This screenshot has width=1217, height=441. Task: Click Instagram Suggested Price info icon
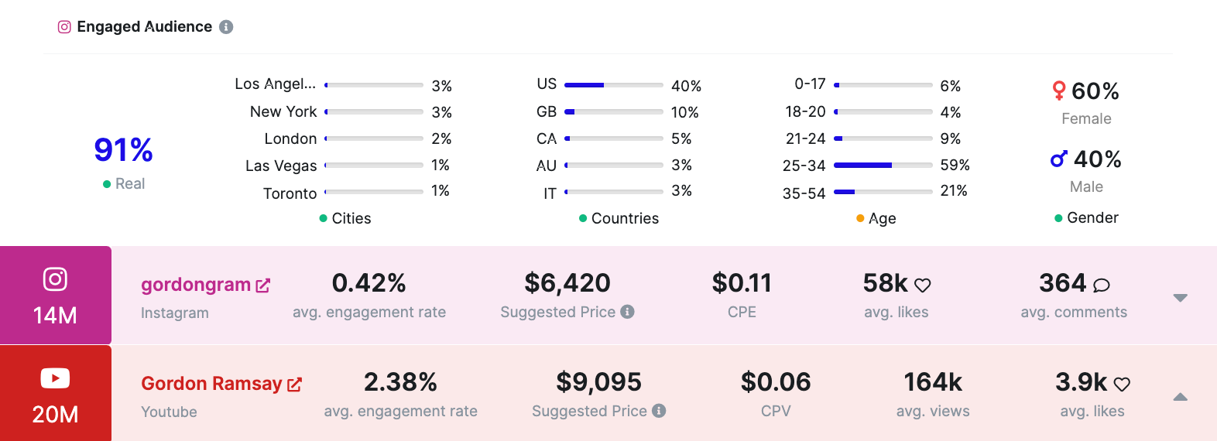(628, 312)
